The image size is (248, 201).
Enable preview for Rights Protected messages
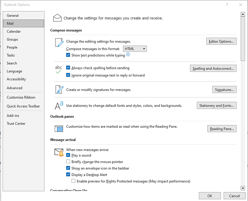(x=73, y=181)
